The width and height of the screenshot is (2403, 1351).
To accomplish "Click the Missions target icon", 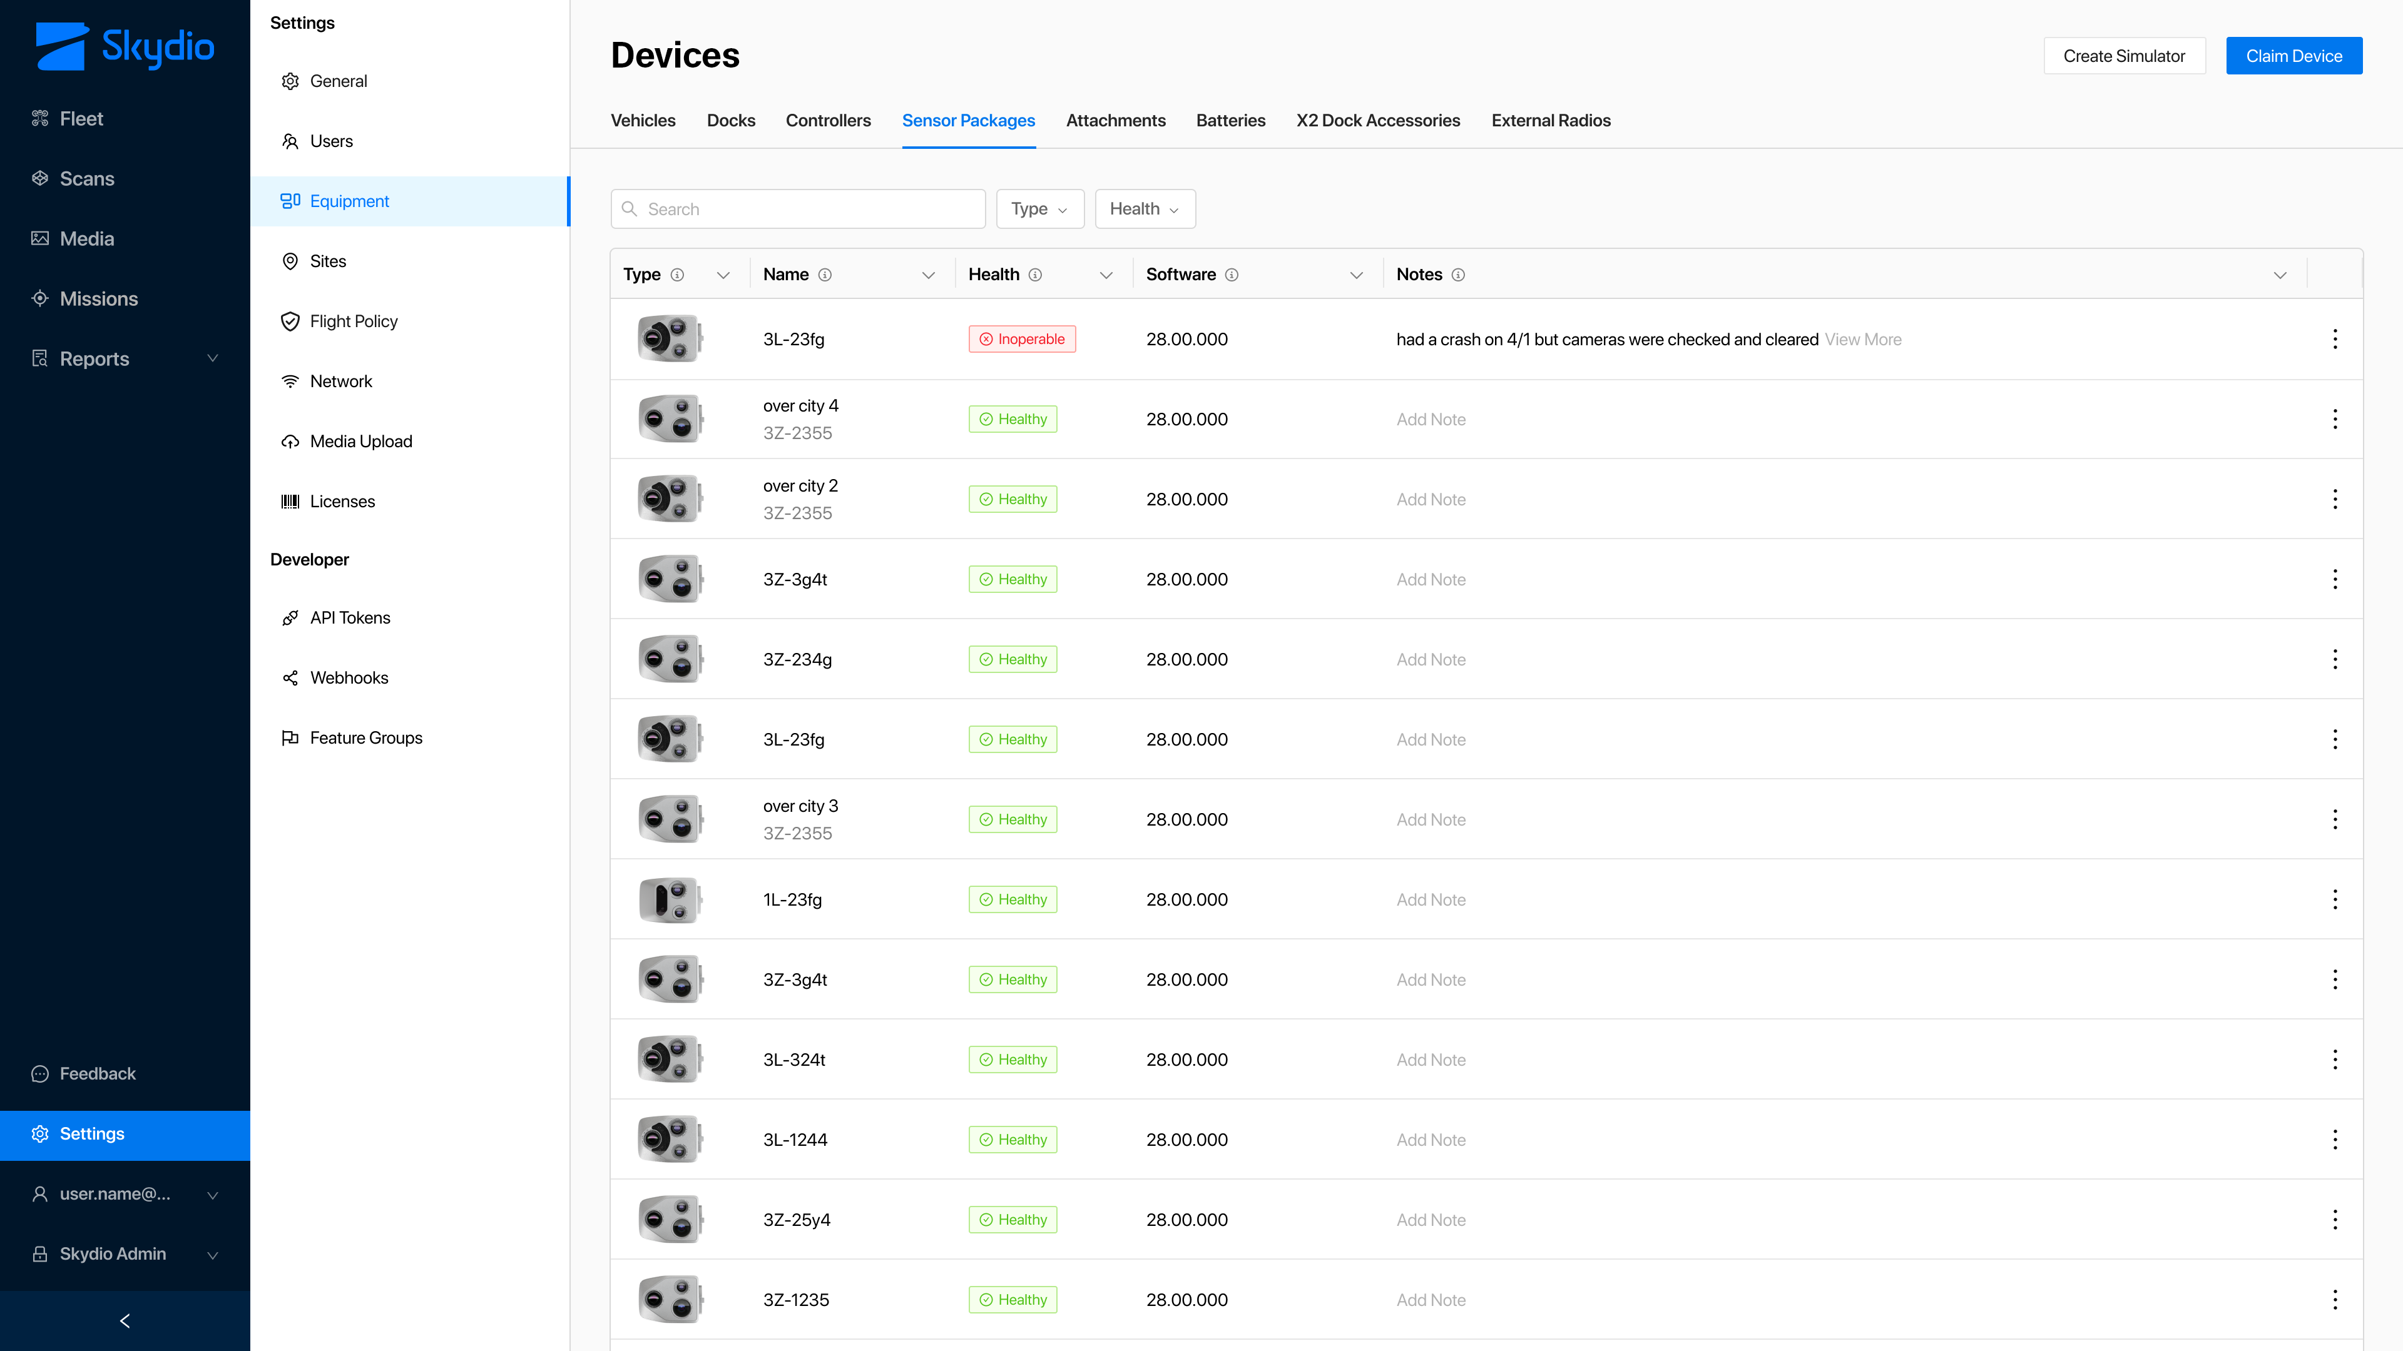I will [40, 298].
